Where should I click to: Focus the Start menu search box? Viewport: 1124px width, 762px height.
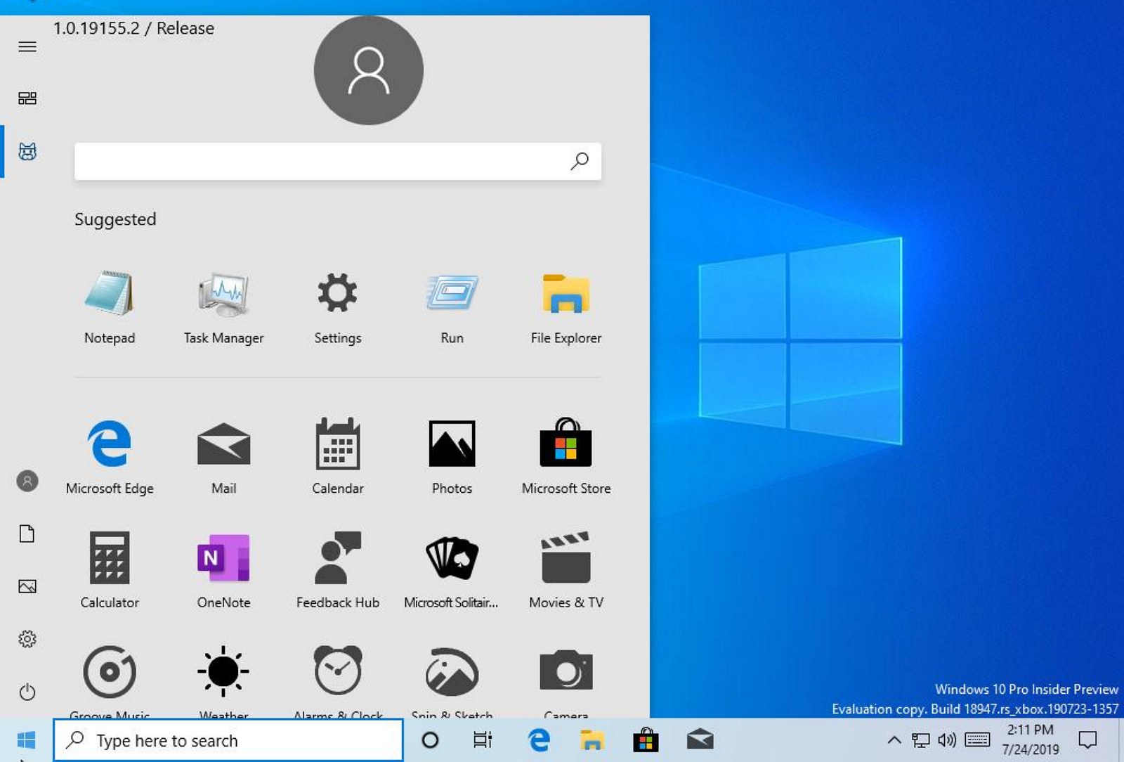(338, 162)
